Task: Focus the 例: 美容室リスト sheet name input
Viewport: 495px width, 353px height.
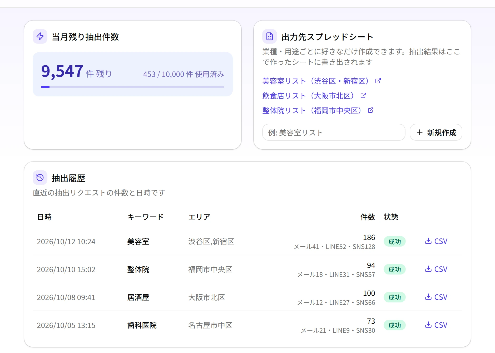Action: (x=334, y=132)
